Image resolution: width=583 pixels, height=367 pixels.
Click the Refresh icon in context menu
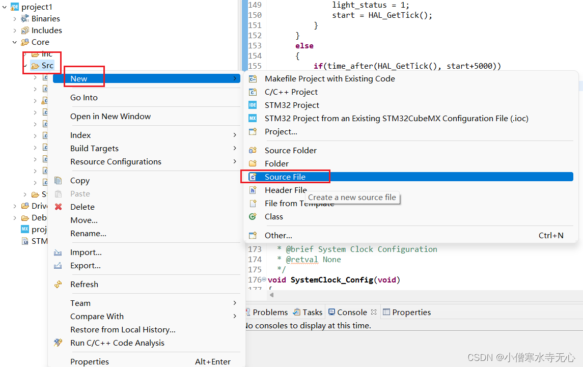click(x=59, y=285)
